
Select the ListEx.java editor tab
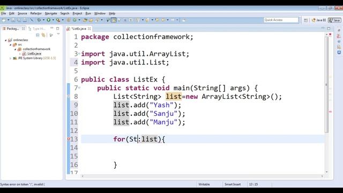click(79, 29)
